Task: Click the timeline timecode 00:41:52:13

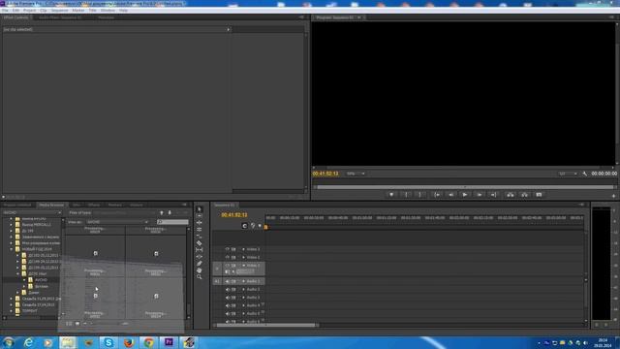Action: 234,215
